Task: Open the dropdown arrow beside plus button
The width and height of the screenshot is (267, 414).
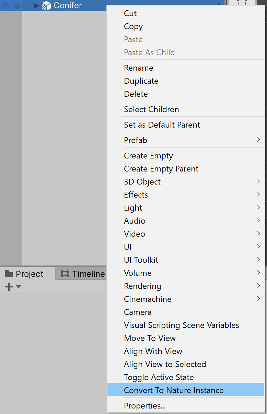Action: (x=19, y=287)
